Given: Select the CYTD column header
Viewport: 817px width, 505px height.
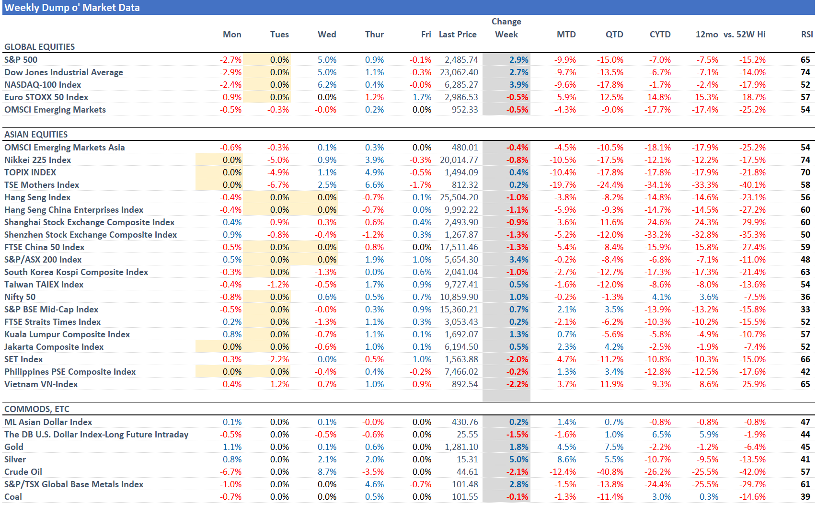Looking at the screenshot, I should (660, 34).
